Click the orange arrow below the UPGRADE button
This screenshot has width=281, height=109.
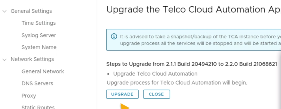pyautogui.click(x=125, y=107)
